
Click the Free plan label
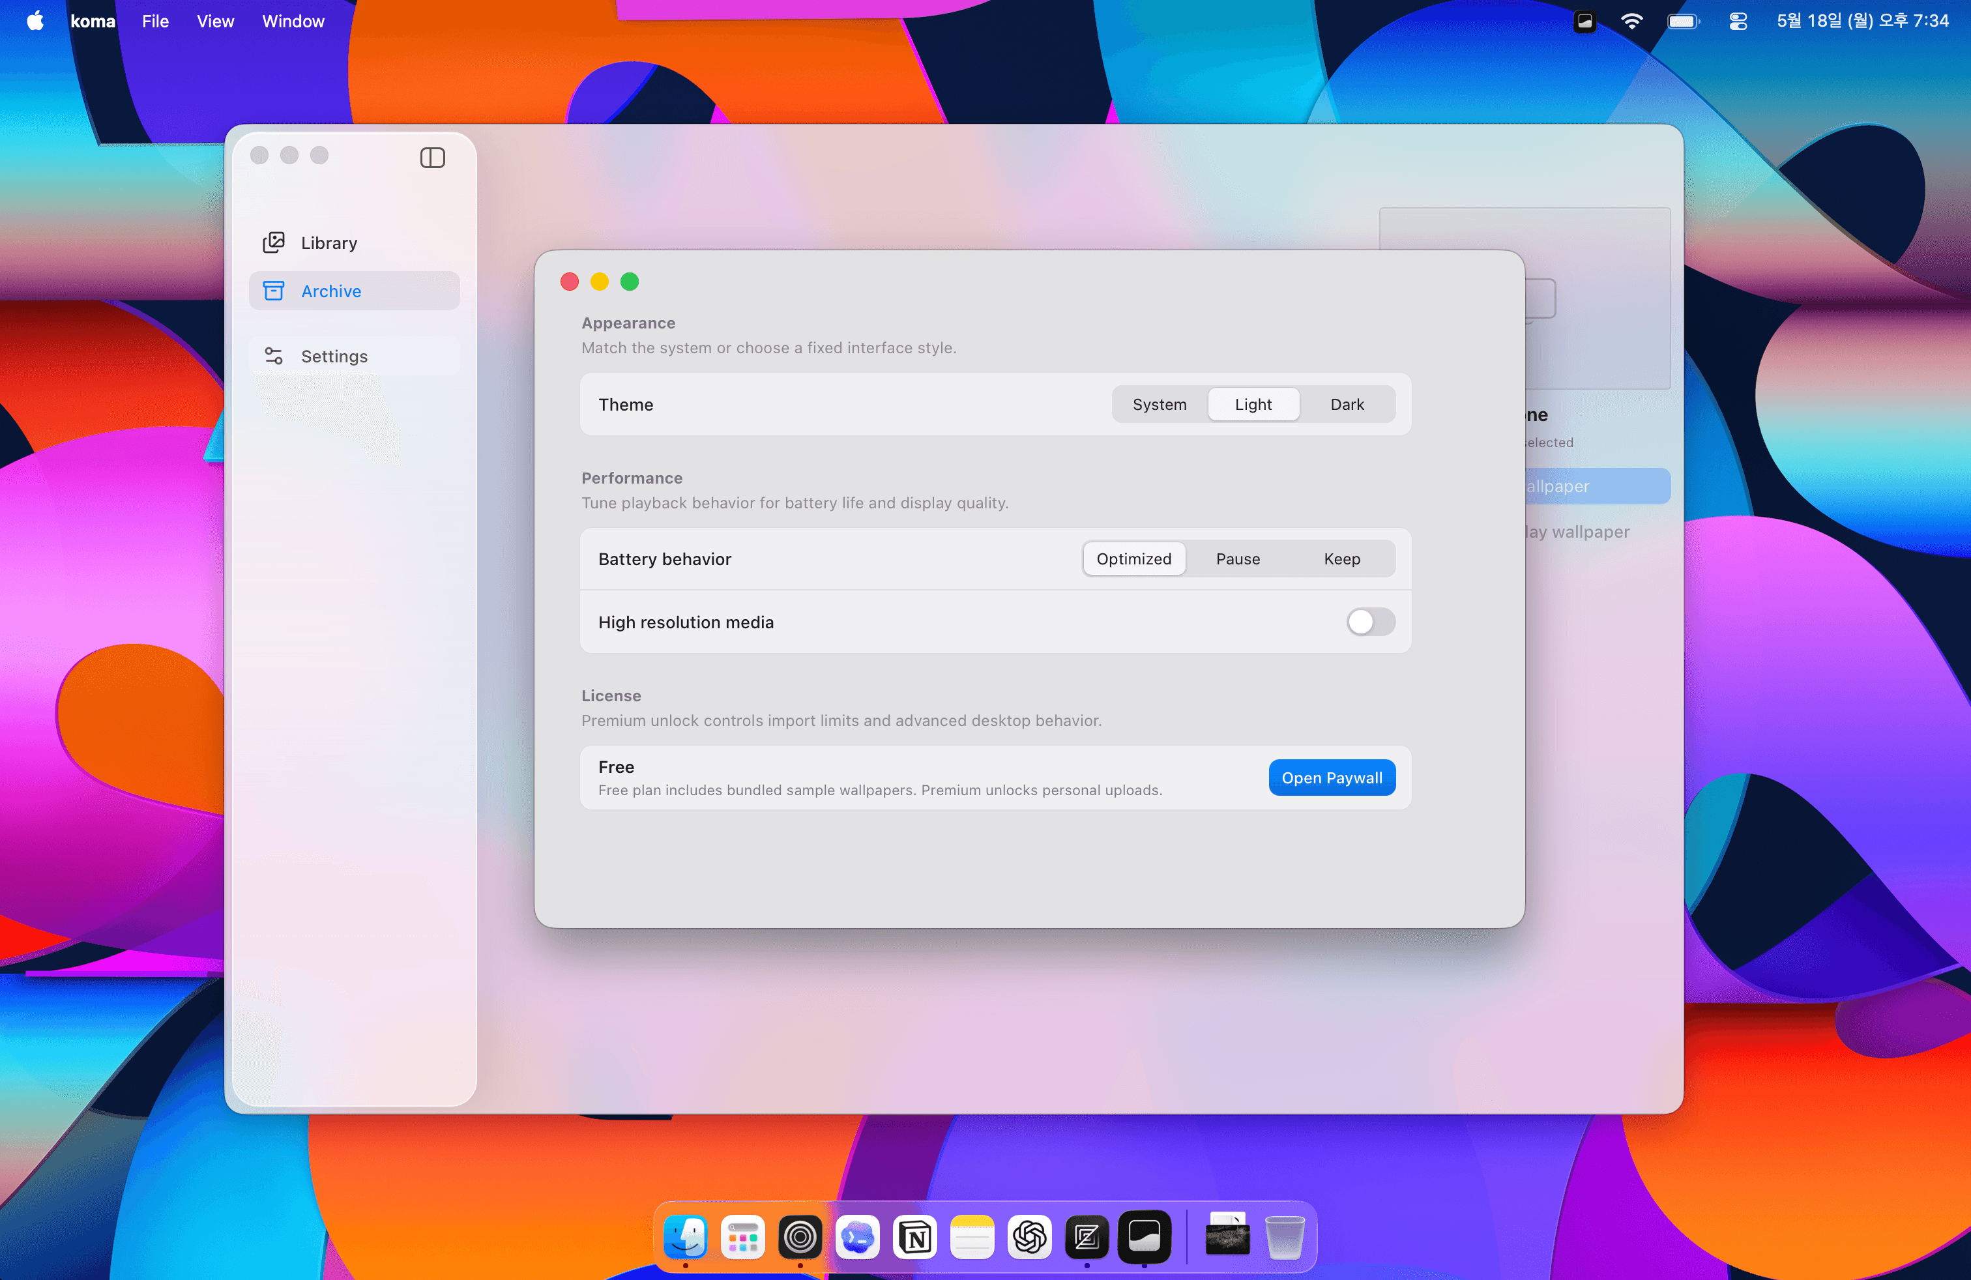pyautogui.click(x=616, y=766)
